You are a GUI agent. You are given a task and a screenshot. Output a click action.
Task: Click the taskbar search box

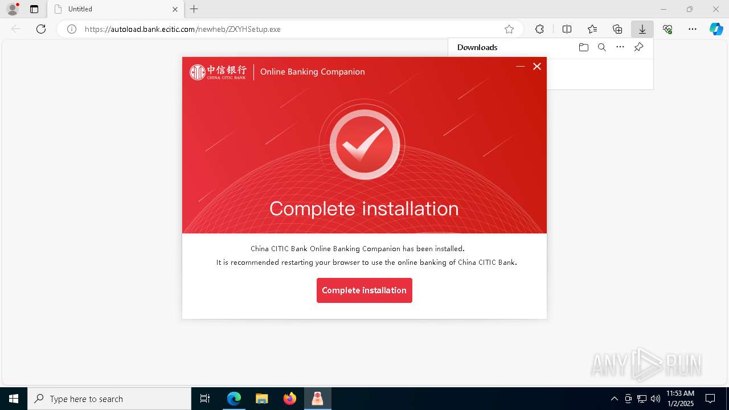109,399
